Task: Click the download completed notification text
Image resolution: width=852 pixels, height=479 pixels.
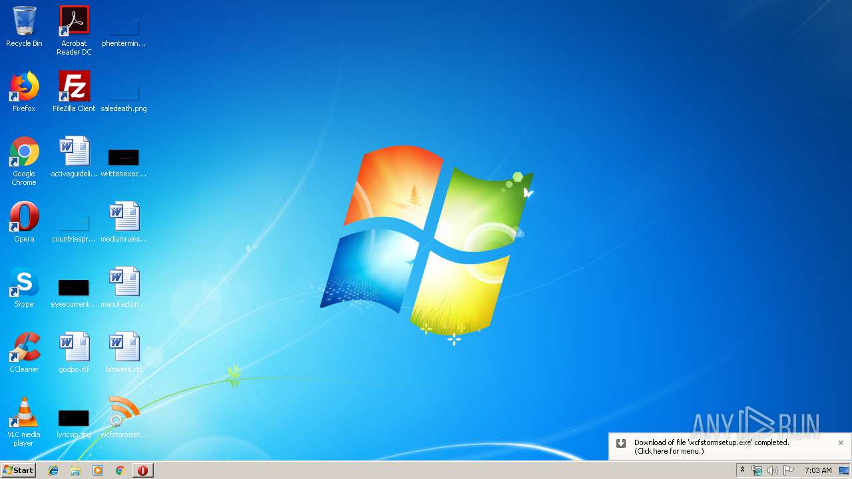Action: tap(711, 446)
